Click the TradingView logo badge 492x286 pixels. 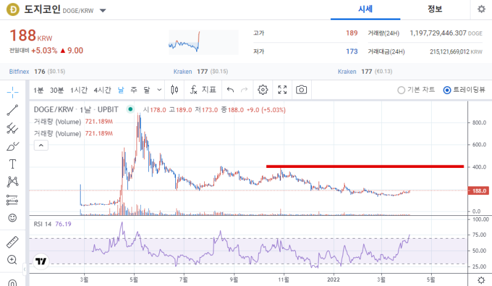tap(41, 261)
